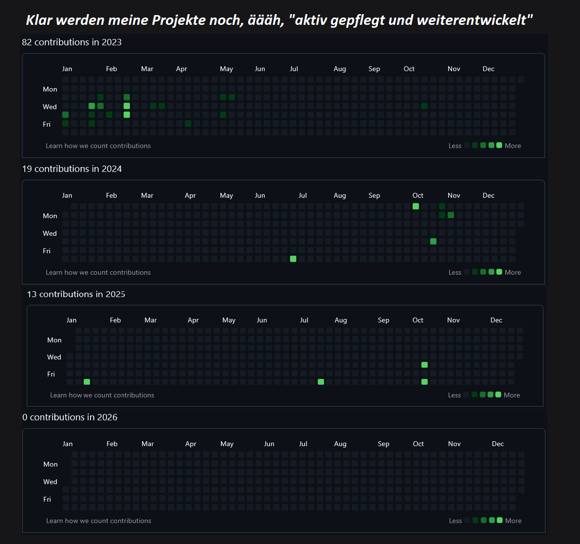Click the "13 contributions in 2025" heading
The image size is (580, 544).
point(76,294)
